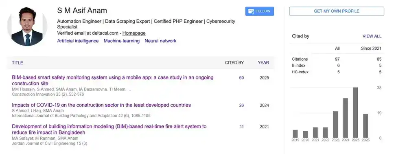Click the 2020 bar in citation chart
Viewport: 407px width, 154px height.
tap(305, 134)
